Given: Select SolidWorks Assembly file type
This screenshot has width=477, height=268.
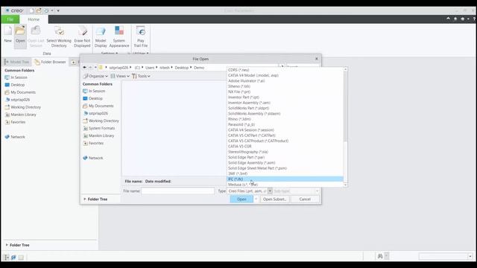Looking at the screenshot, I should click(x=285, y=114).
